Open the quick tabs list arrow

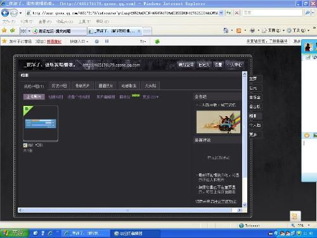(x=29, y=31)
